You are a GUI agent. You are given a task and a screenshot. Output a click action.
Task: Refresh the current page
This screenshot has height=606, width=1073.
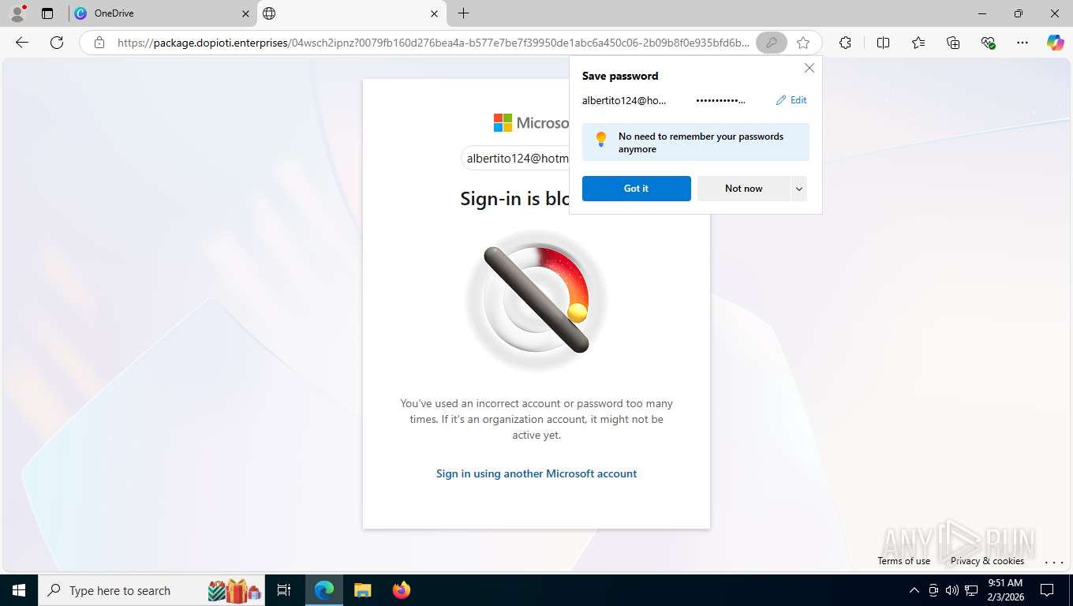(x=57, y=43)
